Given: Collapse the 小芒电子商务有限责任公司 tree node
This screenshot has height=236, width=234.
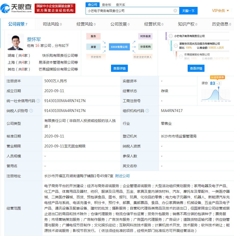Looking at the screenshot, I should [171, 36].
